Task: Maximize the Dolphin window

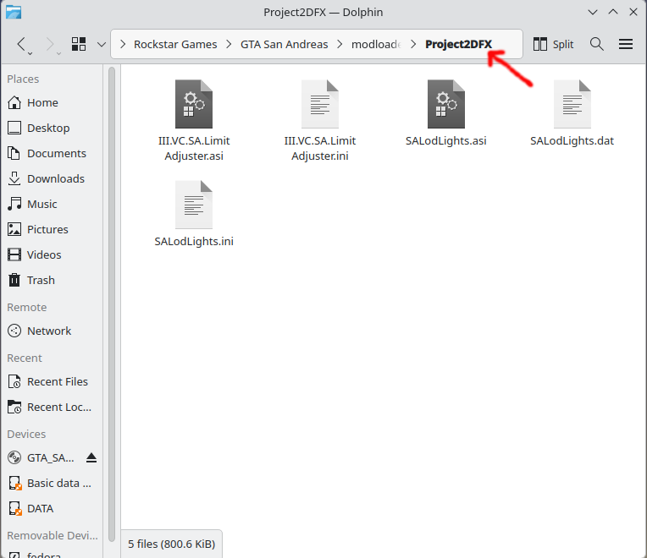Action: point(613,12)
